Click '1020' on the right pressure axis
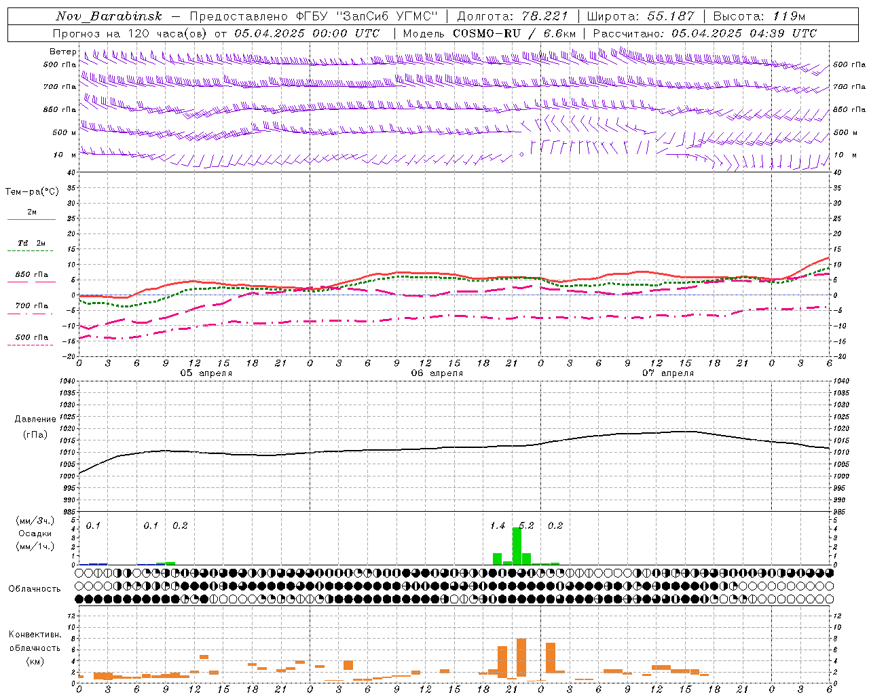The height and width of the screenshot is (695, 869). click(840, 428)
